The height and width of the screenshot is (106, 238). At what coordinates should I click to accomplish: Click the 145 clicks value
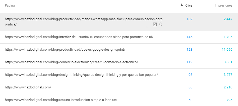pos(189,37)
